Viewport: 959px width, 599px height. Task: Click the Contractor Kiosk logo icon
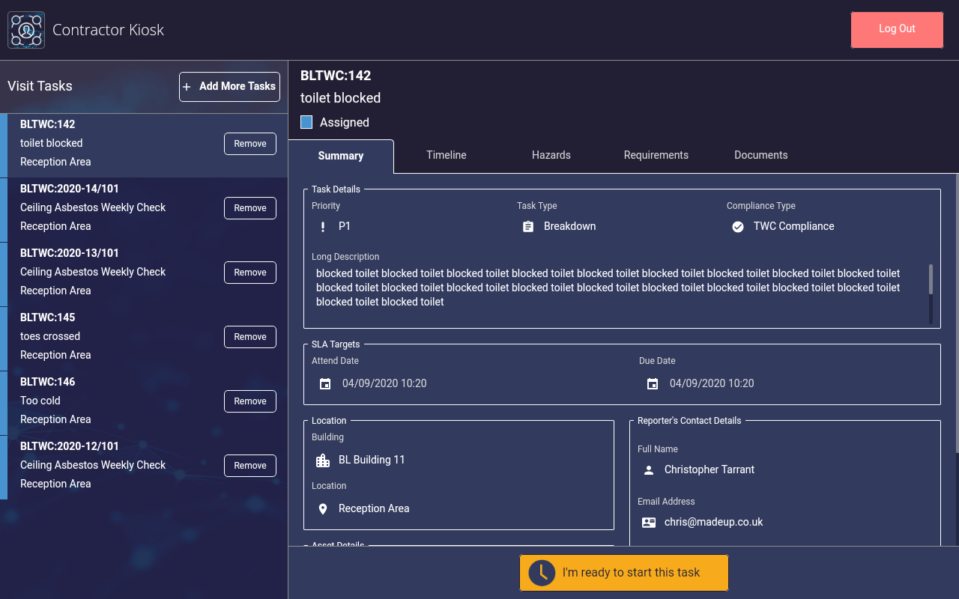tap(26, 30)
